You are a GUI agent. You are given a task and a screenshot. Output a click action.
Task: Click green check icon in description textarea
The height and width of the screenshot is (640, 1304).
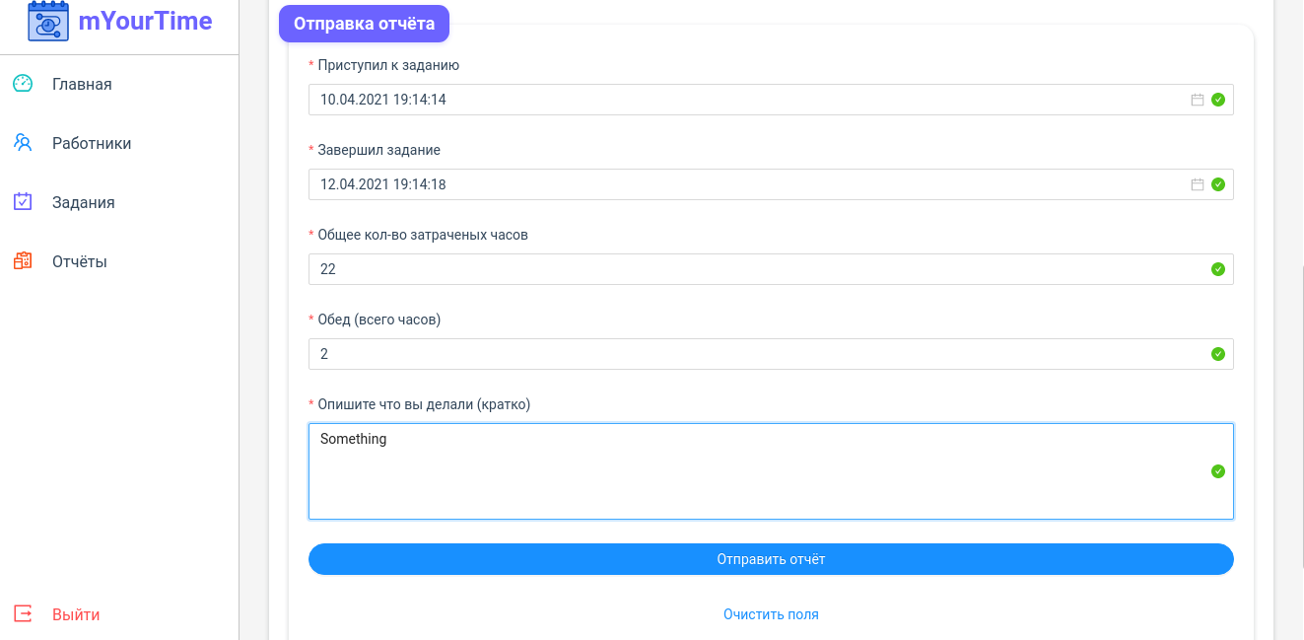point(1218,471)
